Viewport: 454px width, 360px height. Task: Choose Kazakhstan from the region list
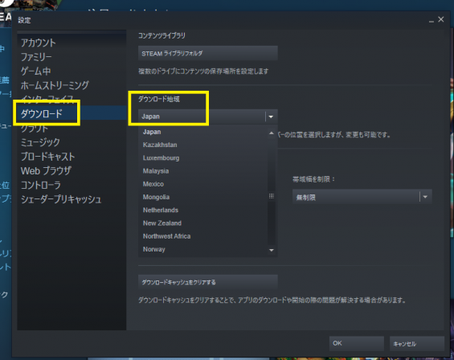click(x=160, y=145)
